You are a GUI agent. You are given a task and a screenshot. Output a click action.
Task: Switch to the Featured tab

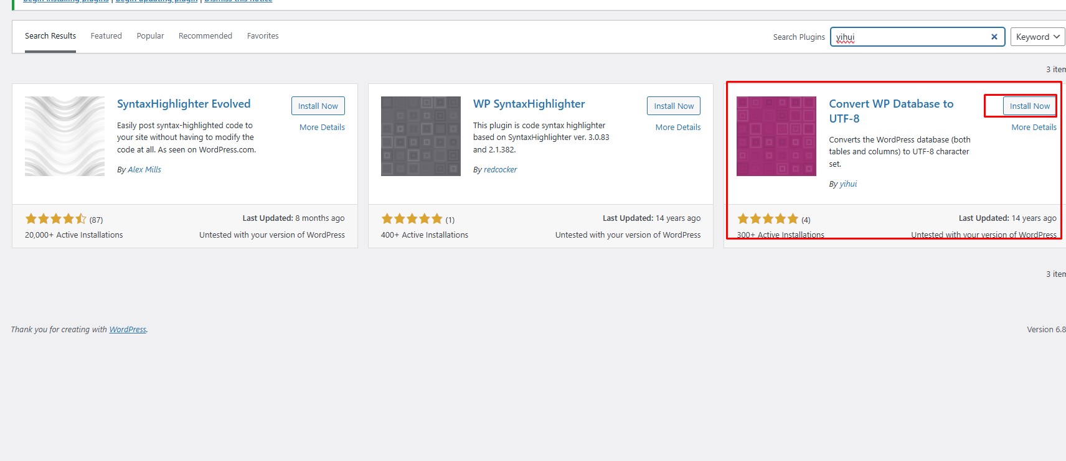[x=106, y=36]
